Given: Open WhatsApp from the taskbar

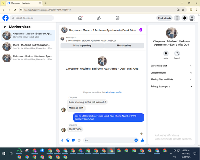Looking at the screenshot, I should 19,150.
